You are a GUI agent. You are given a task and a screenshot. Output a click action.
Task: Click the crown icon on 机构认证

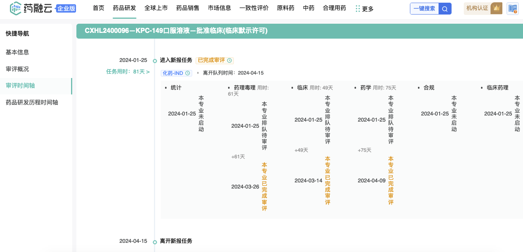point(496,8)
